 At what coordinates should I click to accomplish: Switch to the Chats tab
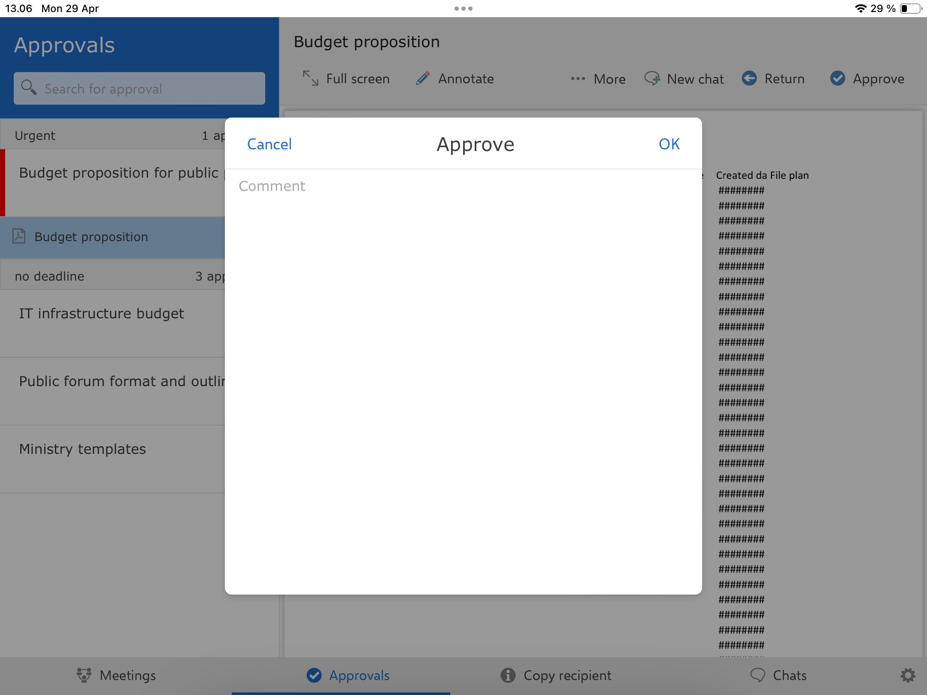click(x=779, y=675)
